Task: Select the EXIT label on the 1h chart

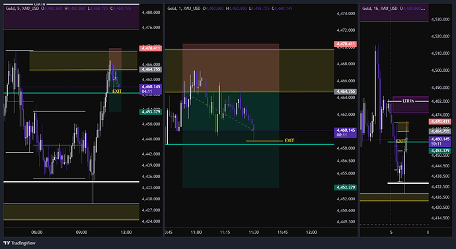Action: pos(400,141)
